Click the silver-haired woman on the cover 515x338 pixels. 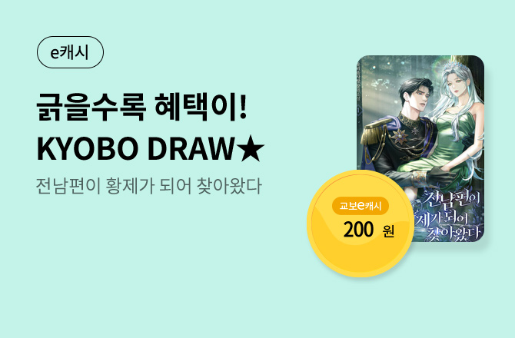pyautogui.click(x=457, y=131)
